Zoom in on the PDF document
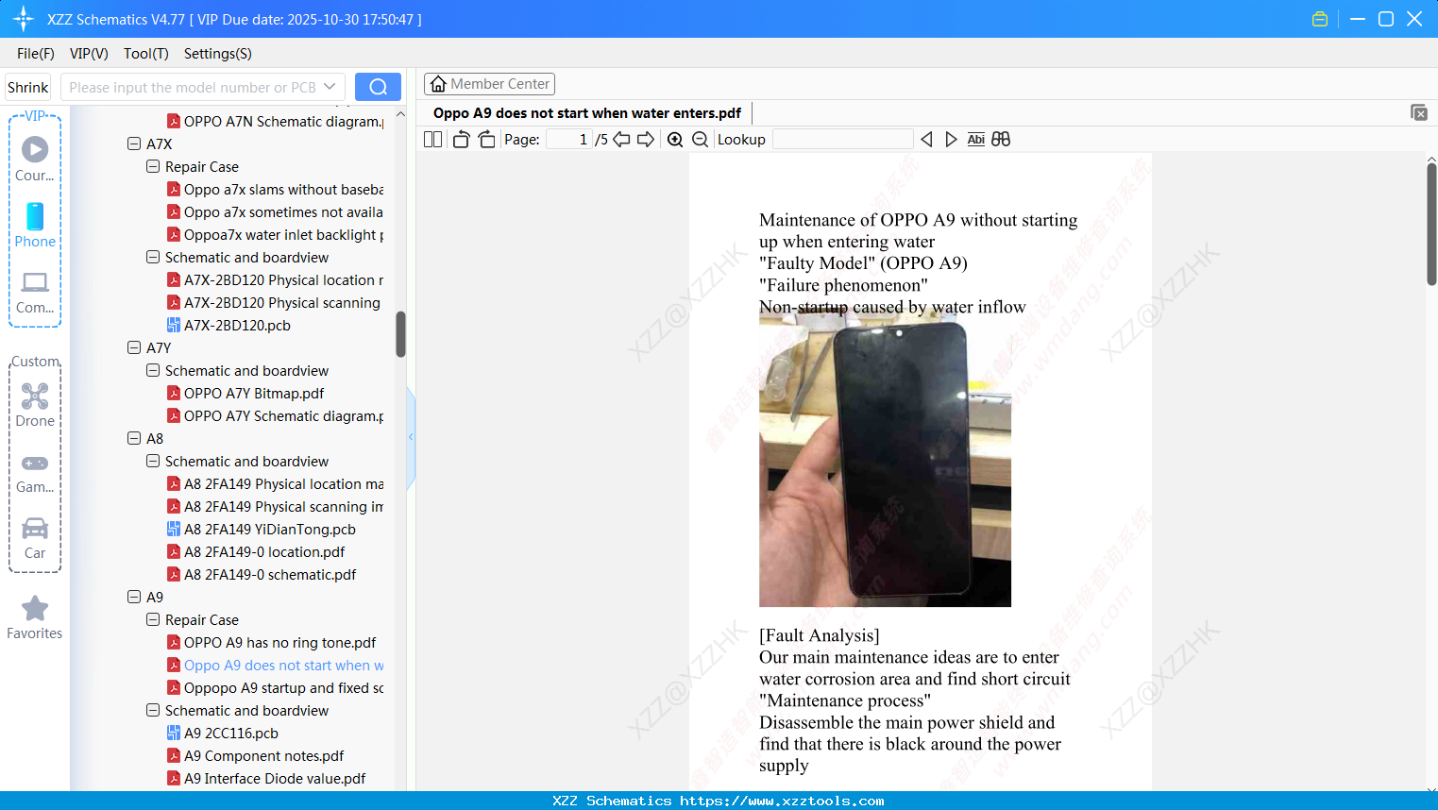 click(675, 139)
